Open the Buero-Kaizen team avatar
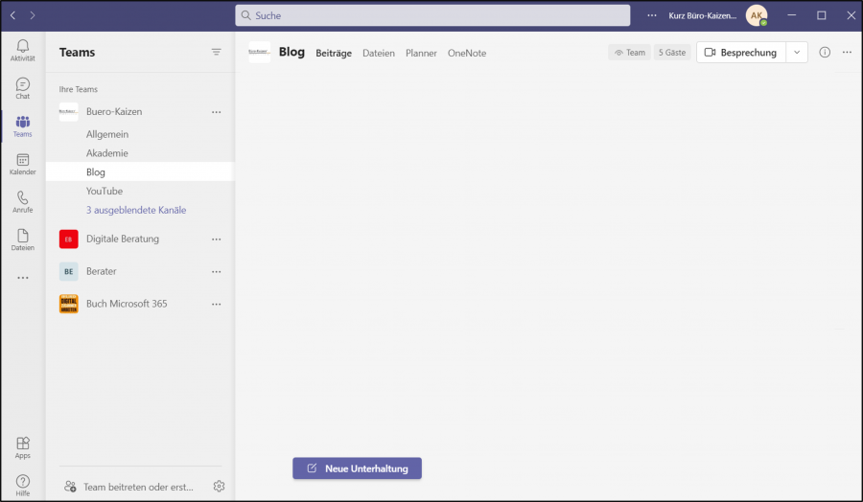 pos(69,112)
